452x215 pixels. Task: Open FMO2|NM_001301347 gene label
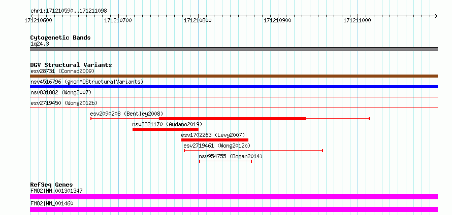pos(56,191)
